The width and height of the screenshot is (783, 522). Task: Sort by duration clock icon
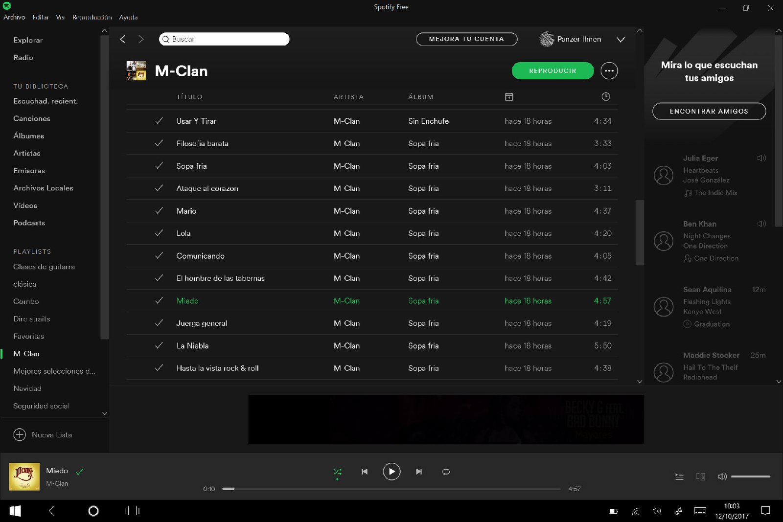(605, 97)
